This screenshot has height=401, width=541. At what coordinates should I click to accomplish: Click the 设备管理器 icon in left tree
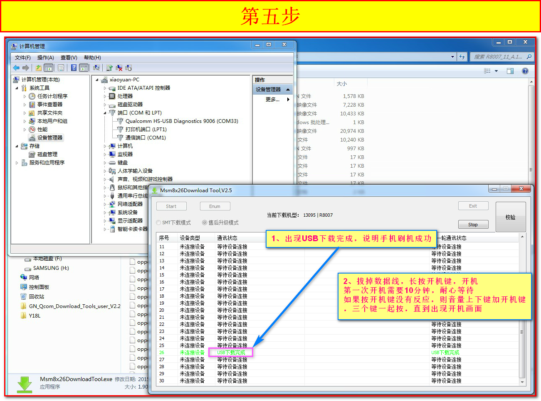click(32, 138)
